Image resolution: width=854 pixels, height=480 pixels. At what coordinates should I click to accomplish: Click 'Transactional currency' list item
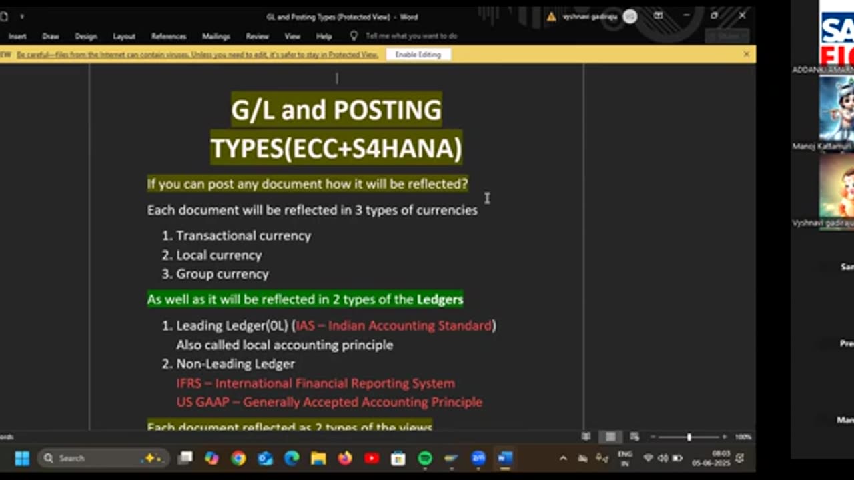tap(244, 235)
